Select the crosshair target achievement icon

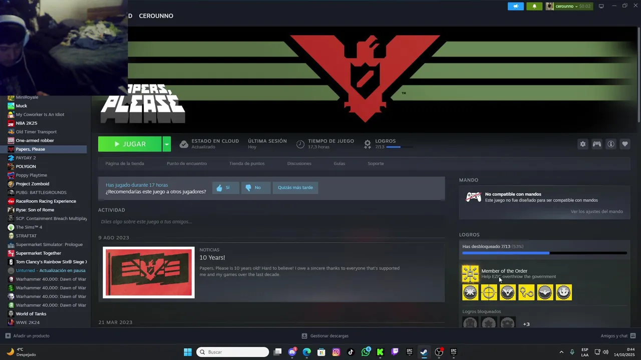489,292
